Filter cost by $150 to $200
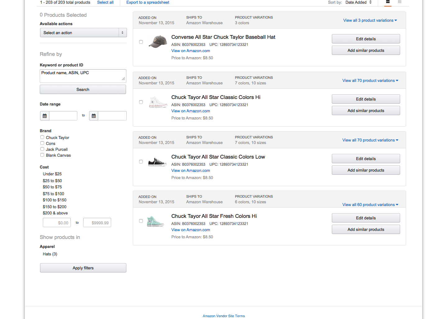 pyautogui.click(x=55, y=207)
